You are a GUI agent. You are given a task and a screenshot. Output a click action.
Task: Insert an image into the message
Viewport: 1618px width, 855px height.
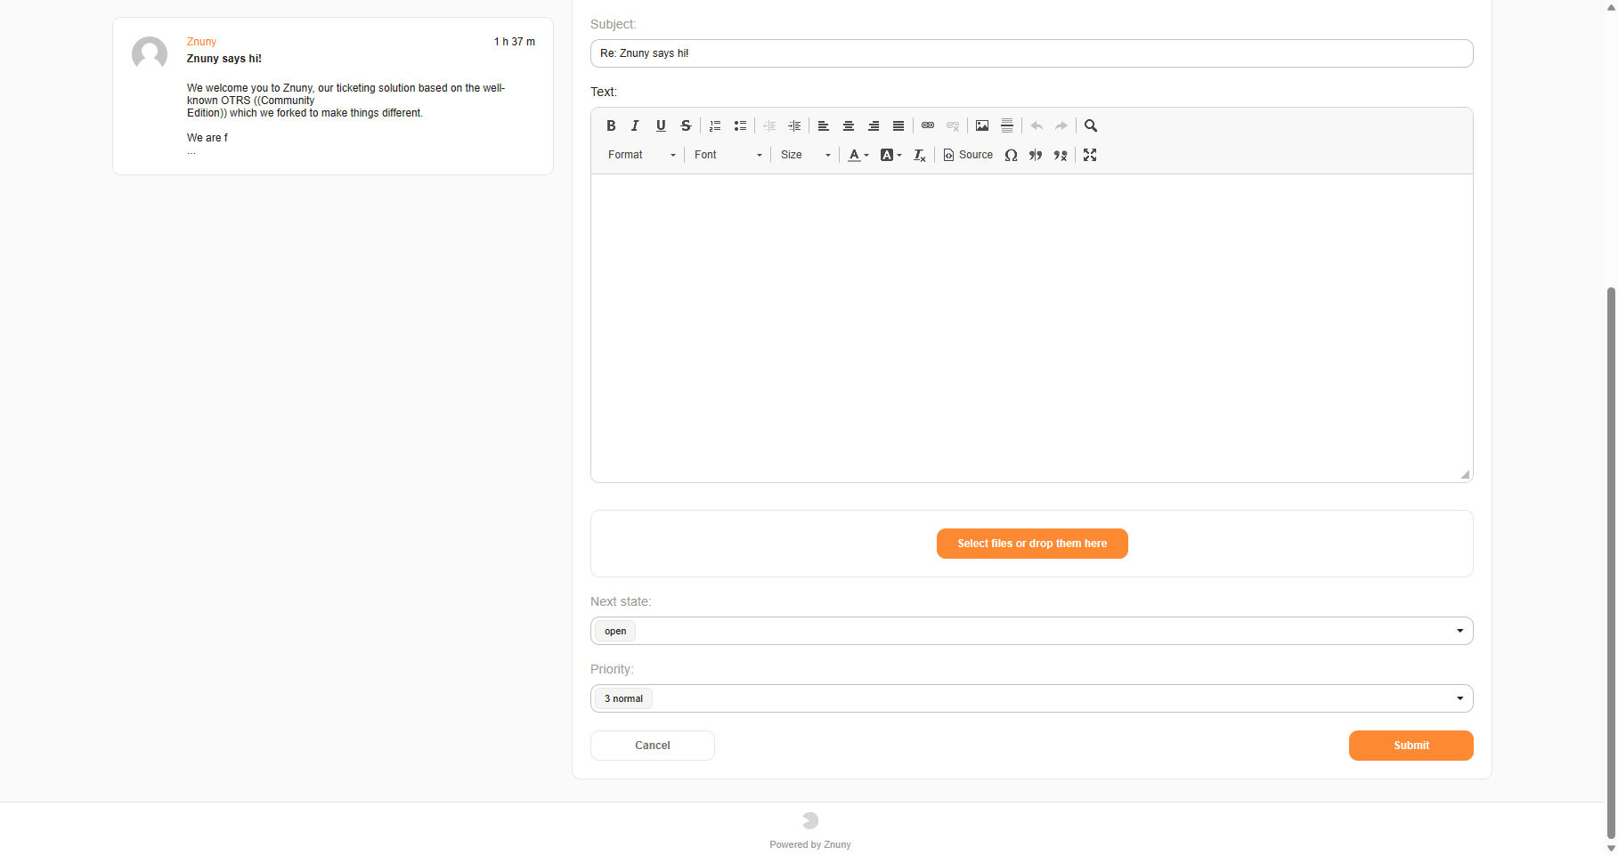point(982,125)
